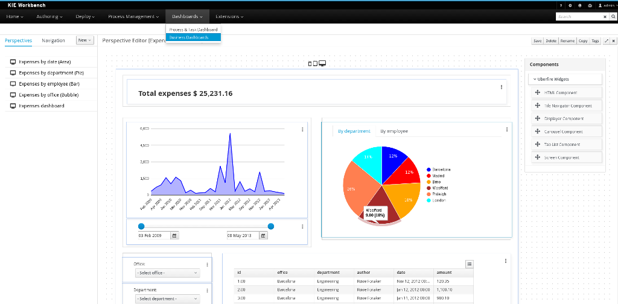Open the Select office dropdown
This screenshot has width=618, height=304.
pos(167,273)
